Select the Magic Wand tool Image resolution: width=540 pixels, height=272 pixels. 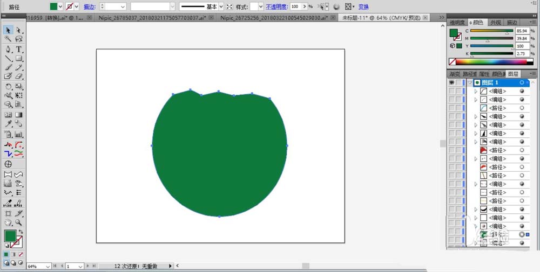pos(8,39)
